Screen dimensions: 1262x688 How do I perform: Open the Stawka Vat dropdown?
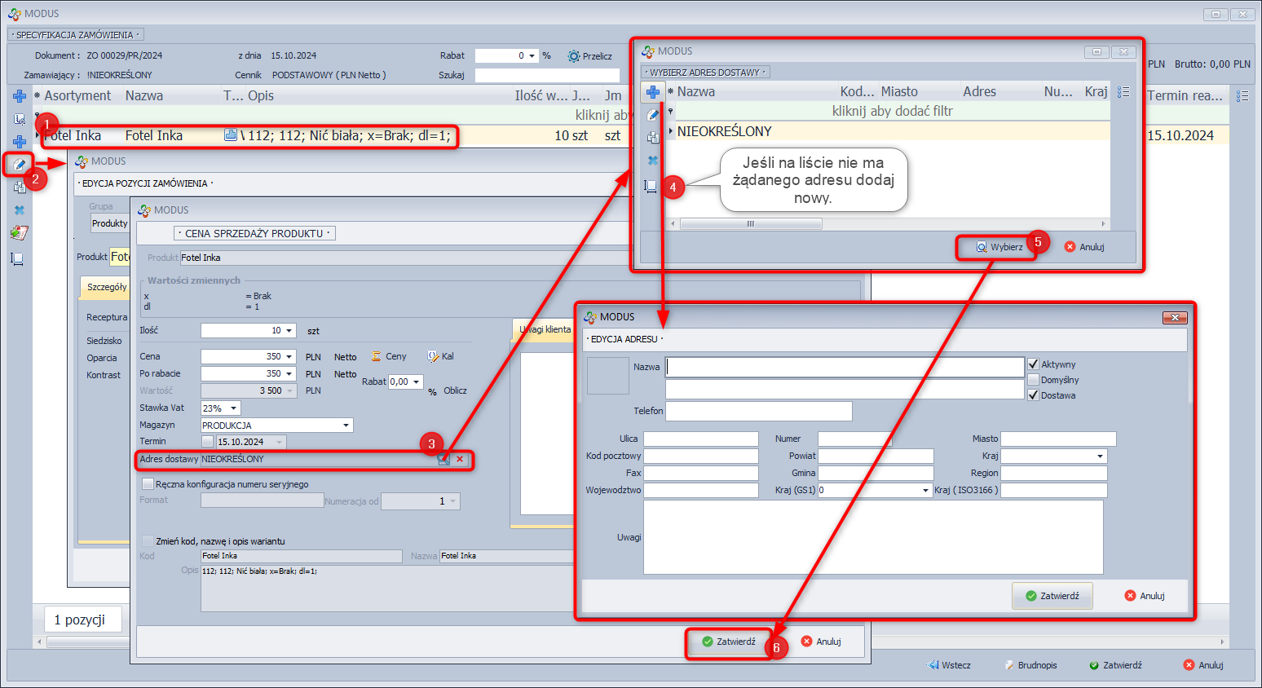[x=233, y=408]
